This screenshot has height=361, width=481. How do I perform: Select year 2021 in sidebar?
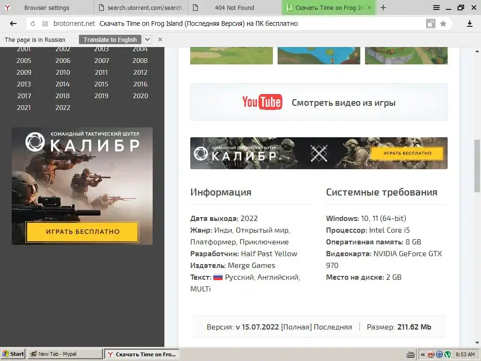(x=24, y=108)
